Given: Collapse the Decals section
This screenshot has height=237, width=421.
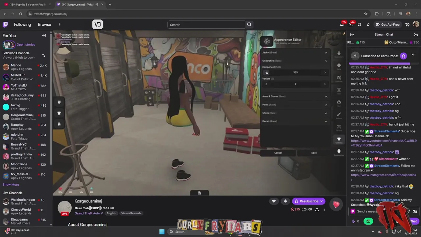Looking at the screenshot, I should pos(326,121).
